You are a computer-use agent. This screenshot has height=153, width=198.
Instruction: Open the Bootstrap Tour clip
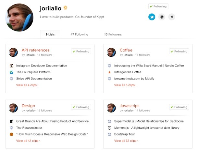coord(125,134)
